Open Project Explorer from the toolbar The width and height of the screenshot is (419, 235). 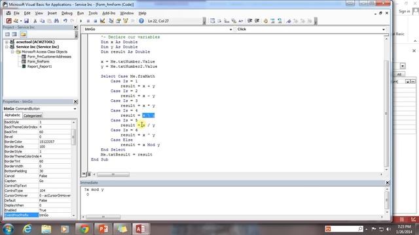[x=111, y=21]
